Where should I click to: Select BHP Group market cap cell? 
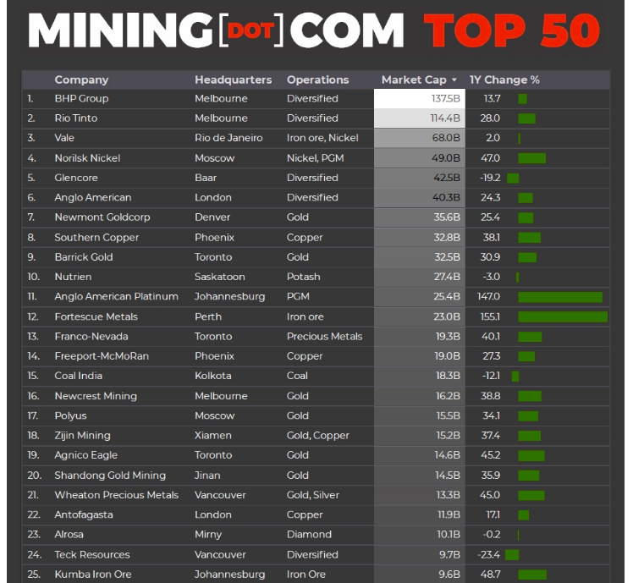point(420,99)
